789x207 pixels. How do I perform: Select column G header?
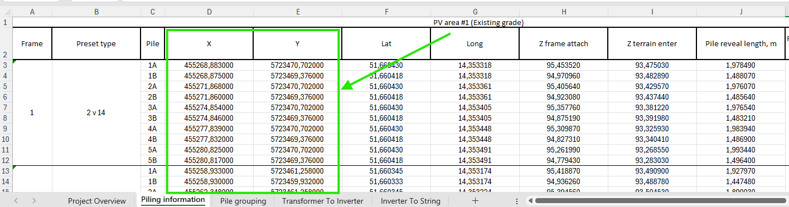pos(475,12)
